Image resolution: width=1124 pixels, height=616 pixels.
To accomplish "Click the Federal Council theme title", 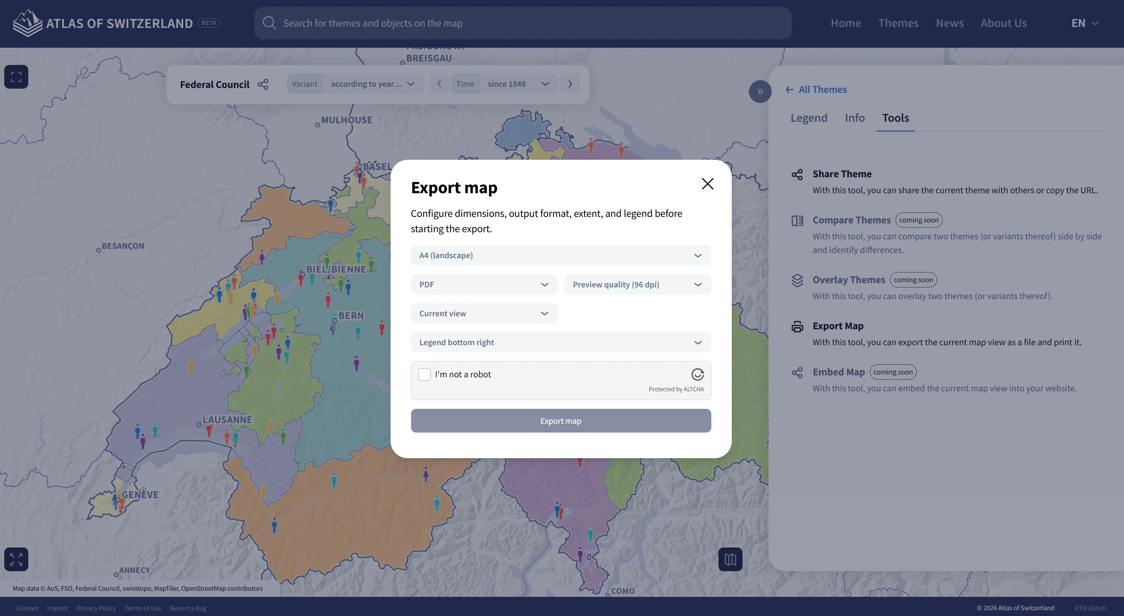I will 215,84.
